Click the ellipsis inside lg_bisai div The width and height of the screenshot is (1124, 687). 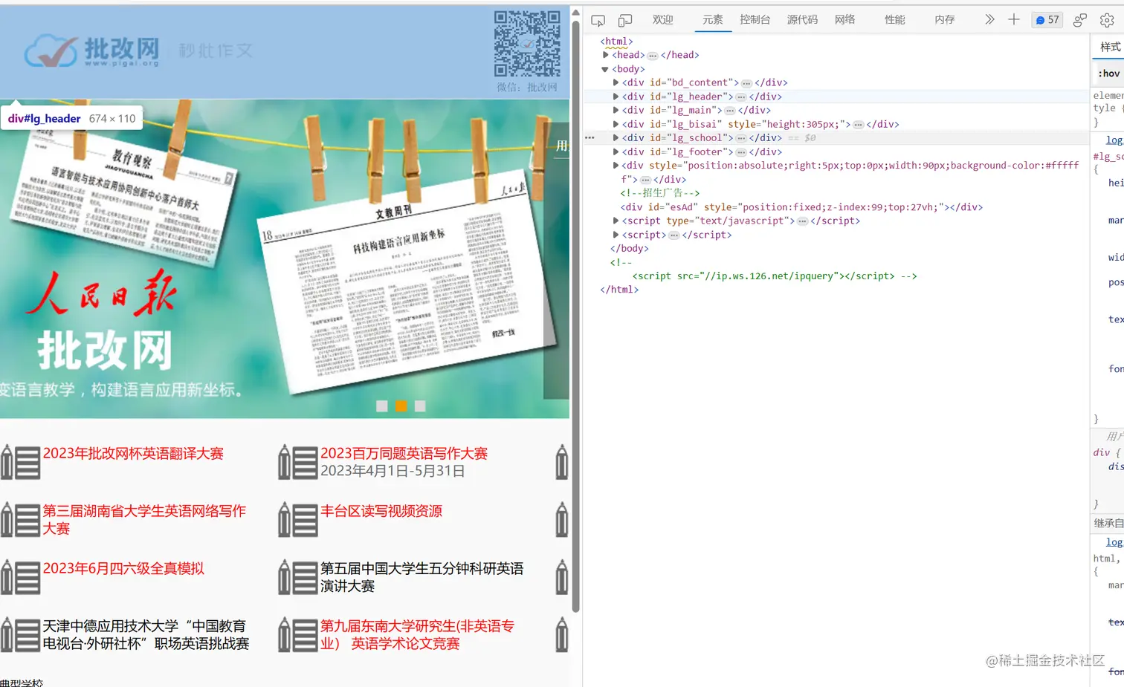(x=859, y=125)
